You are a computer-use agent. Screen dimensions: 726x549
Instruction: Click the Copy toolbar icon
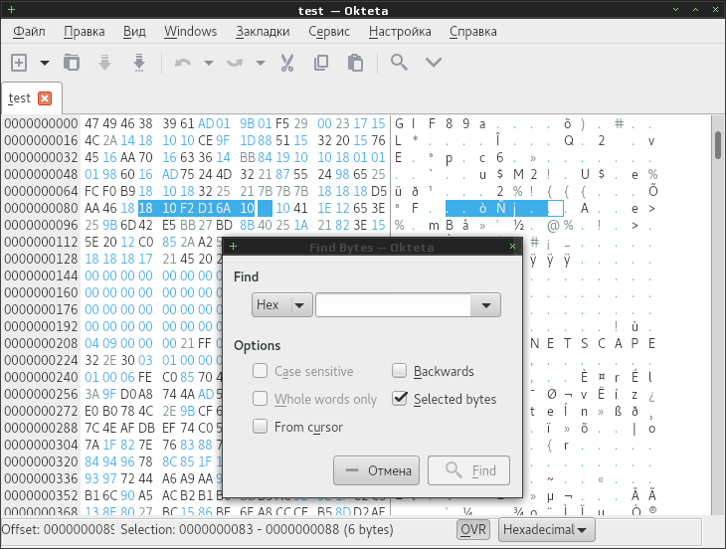tap(321, 63)
